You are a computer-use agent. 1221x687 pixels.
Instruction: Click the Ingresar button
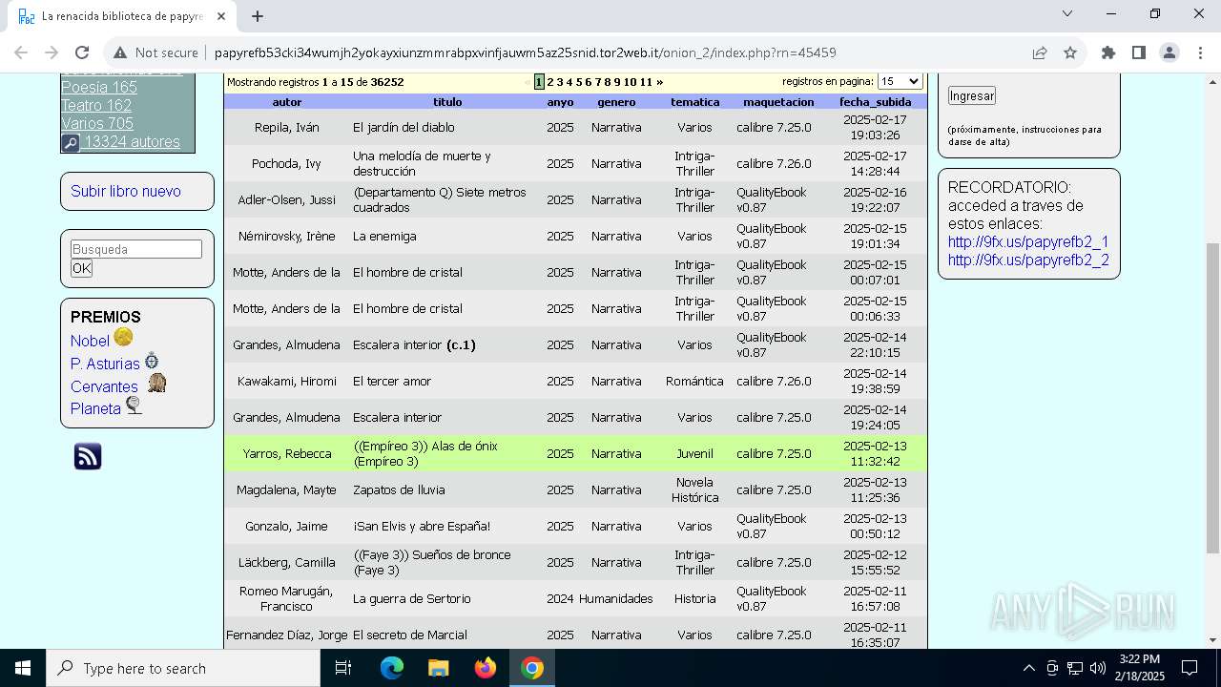[972, 95]
